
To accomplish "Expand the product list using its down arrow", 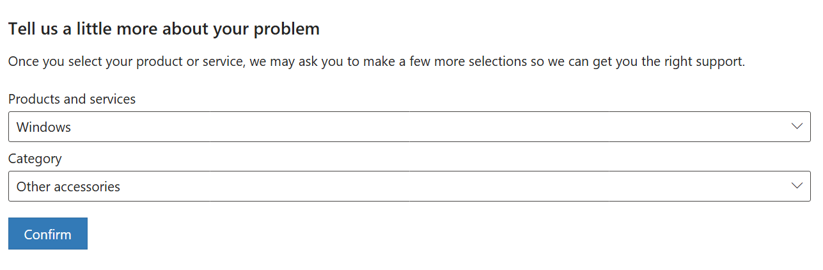I will click(x=797, y=126).
